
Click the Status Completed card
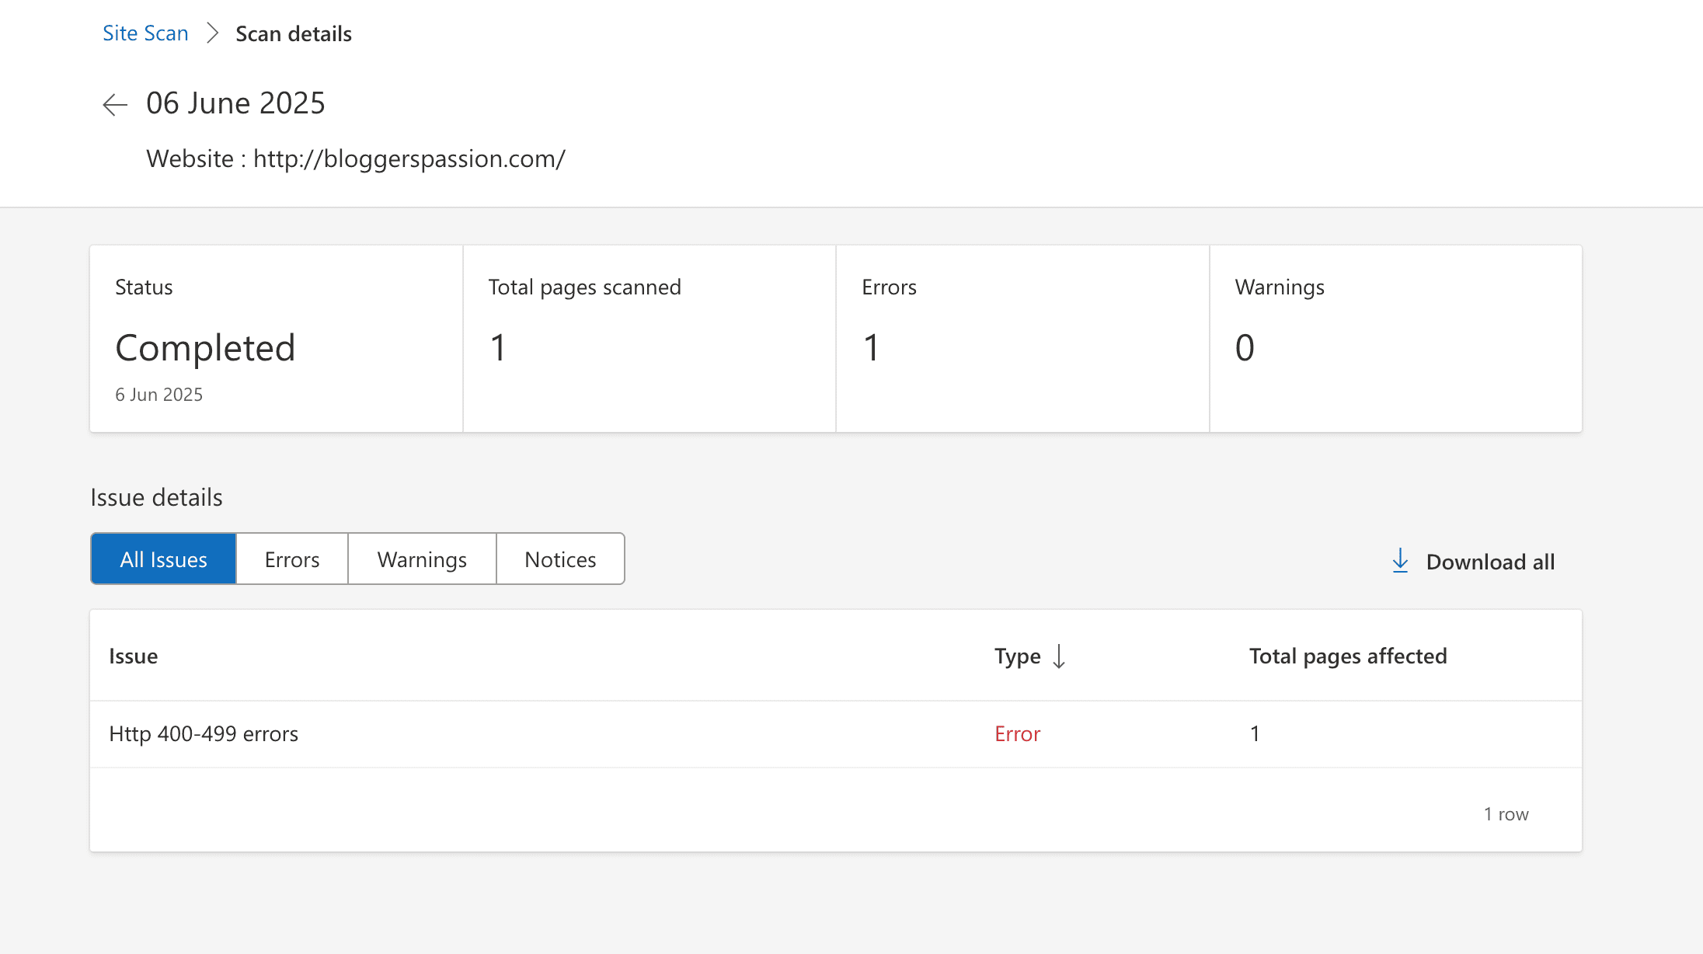pos(276,339)
